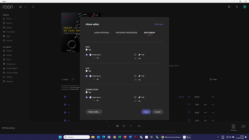Open the search magnifier icon

(237, 7)
